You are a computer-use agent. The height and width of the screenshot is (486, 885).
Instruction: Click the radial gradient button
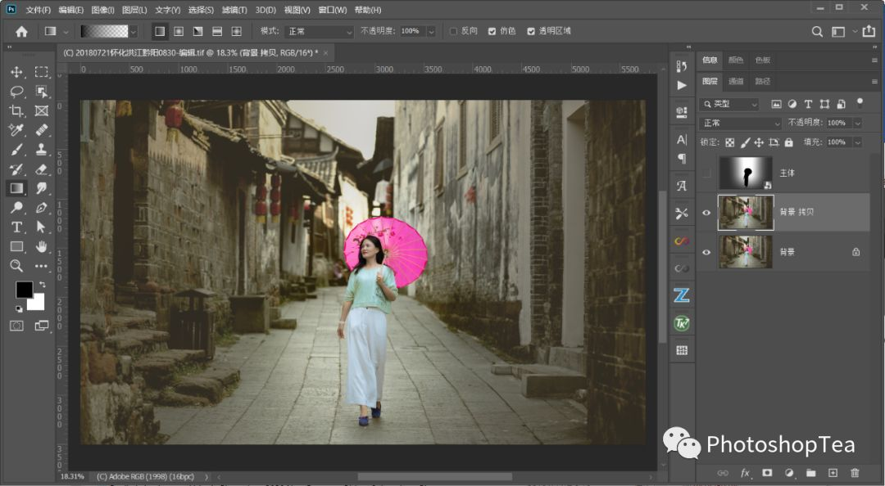179,32
